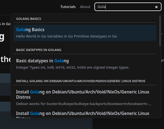This screenshot has height=129, width=164.
Task: Select 'BASIC DATATYPES IN GOLANG' section heading
Action: (x=39, y=50)
